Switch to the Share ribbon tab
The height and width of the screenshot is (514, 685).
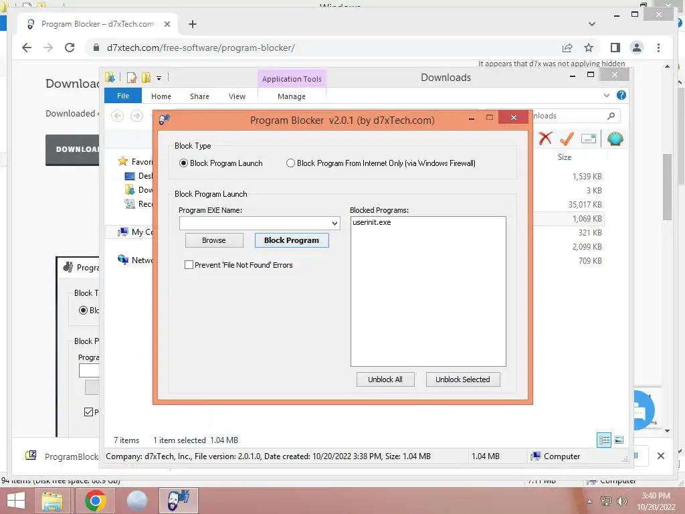(x=199, y=96)
